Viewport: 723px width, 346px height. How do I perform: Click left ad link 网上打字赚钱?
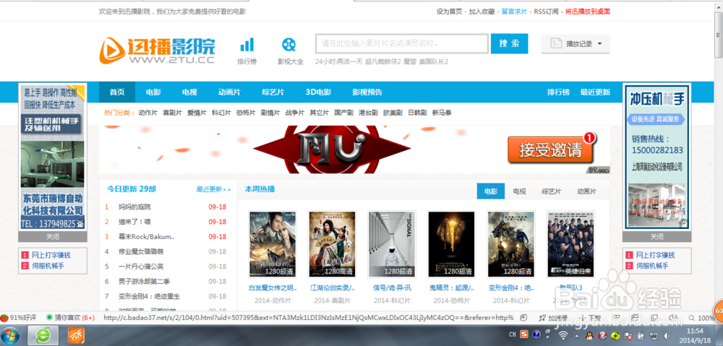pos(51,255)
